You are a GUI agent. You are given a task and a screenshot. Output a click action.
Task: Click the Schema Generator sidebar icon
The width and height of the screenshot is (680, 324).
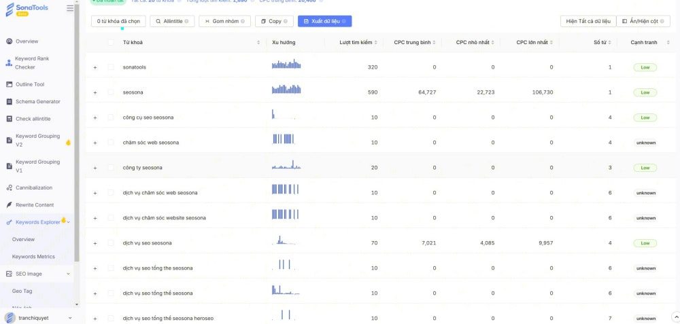tap(10, 102)
